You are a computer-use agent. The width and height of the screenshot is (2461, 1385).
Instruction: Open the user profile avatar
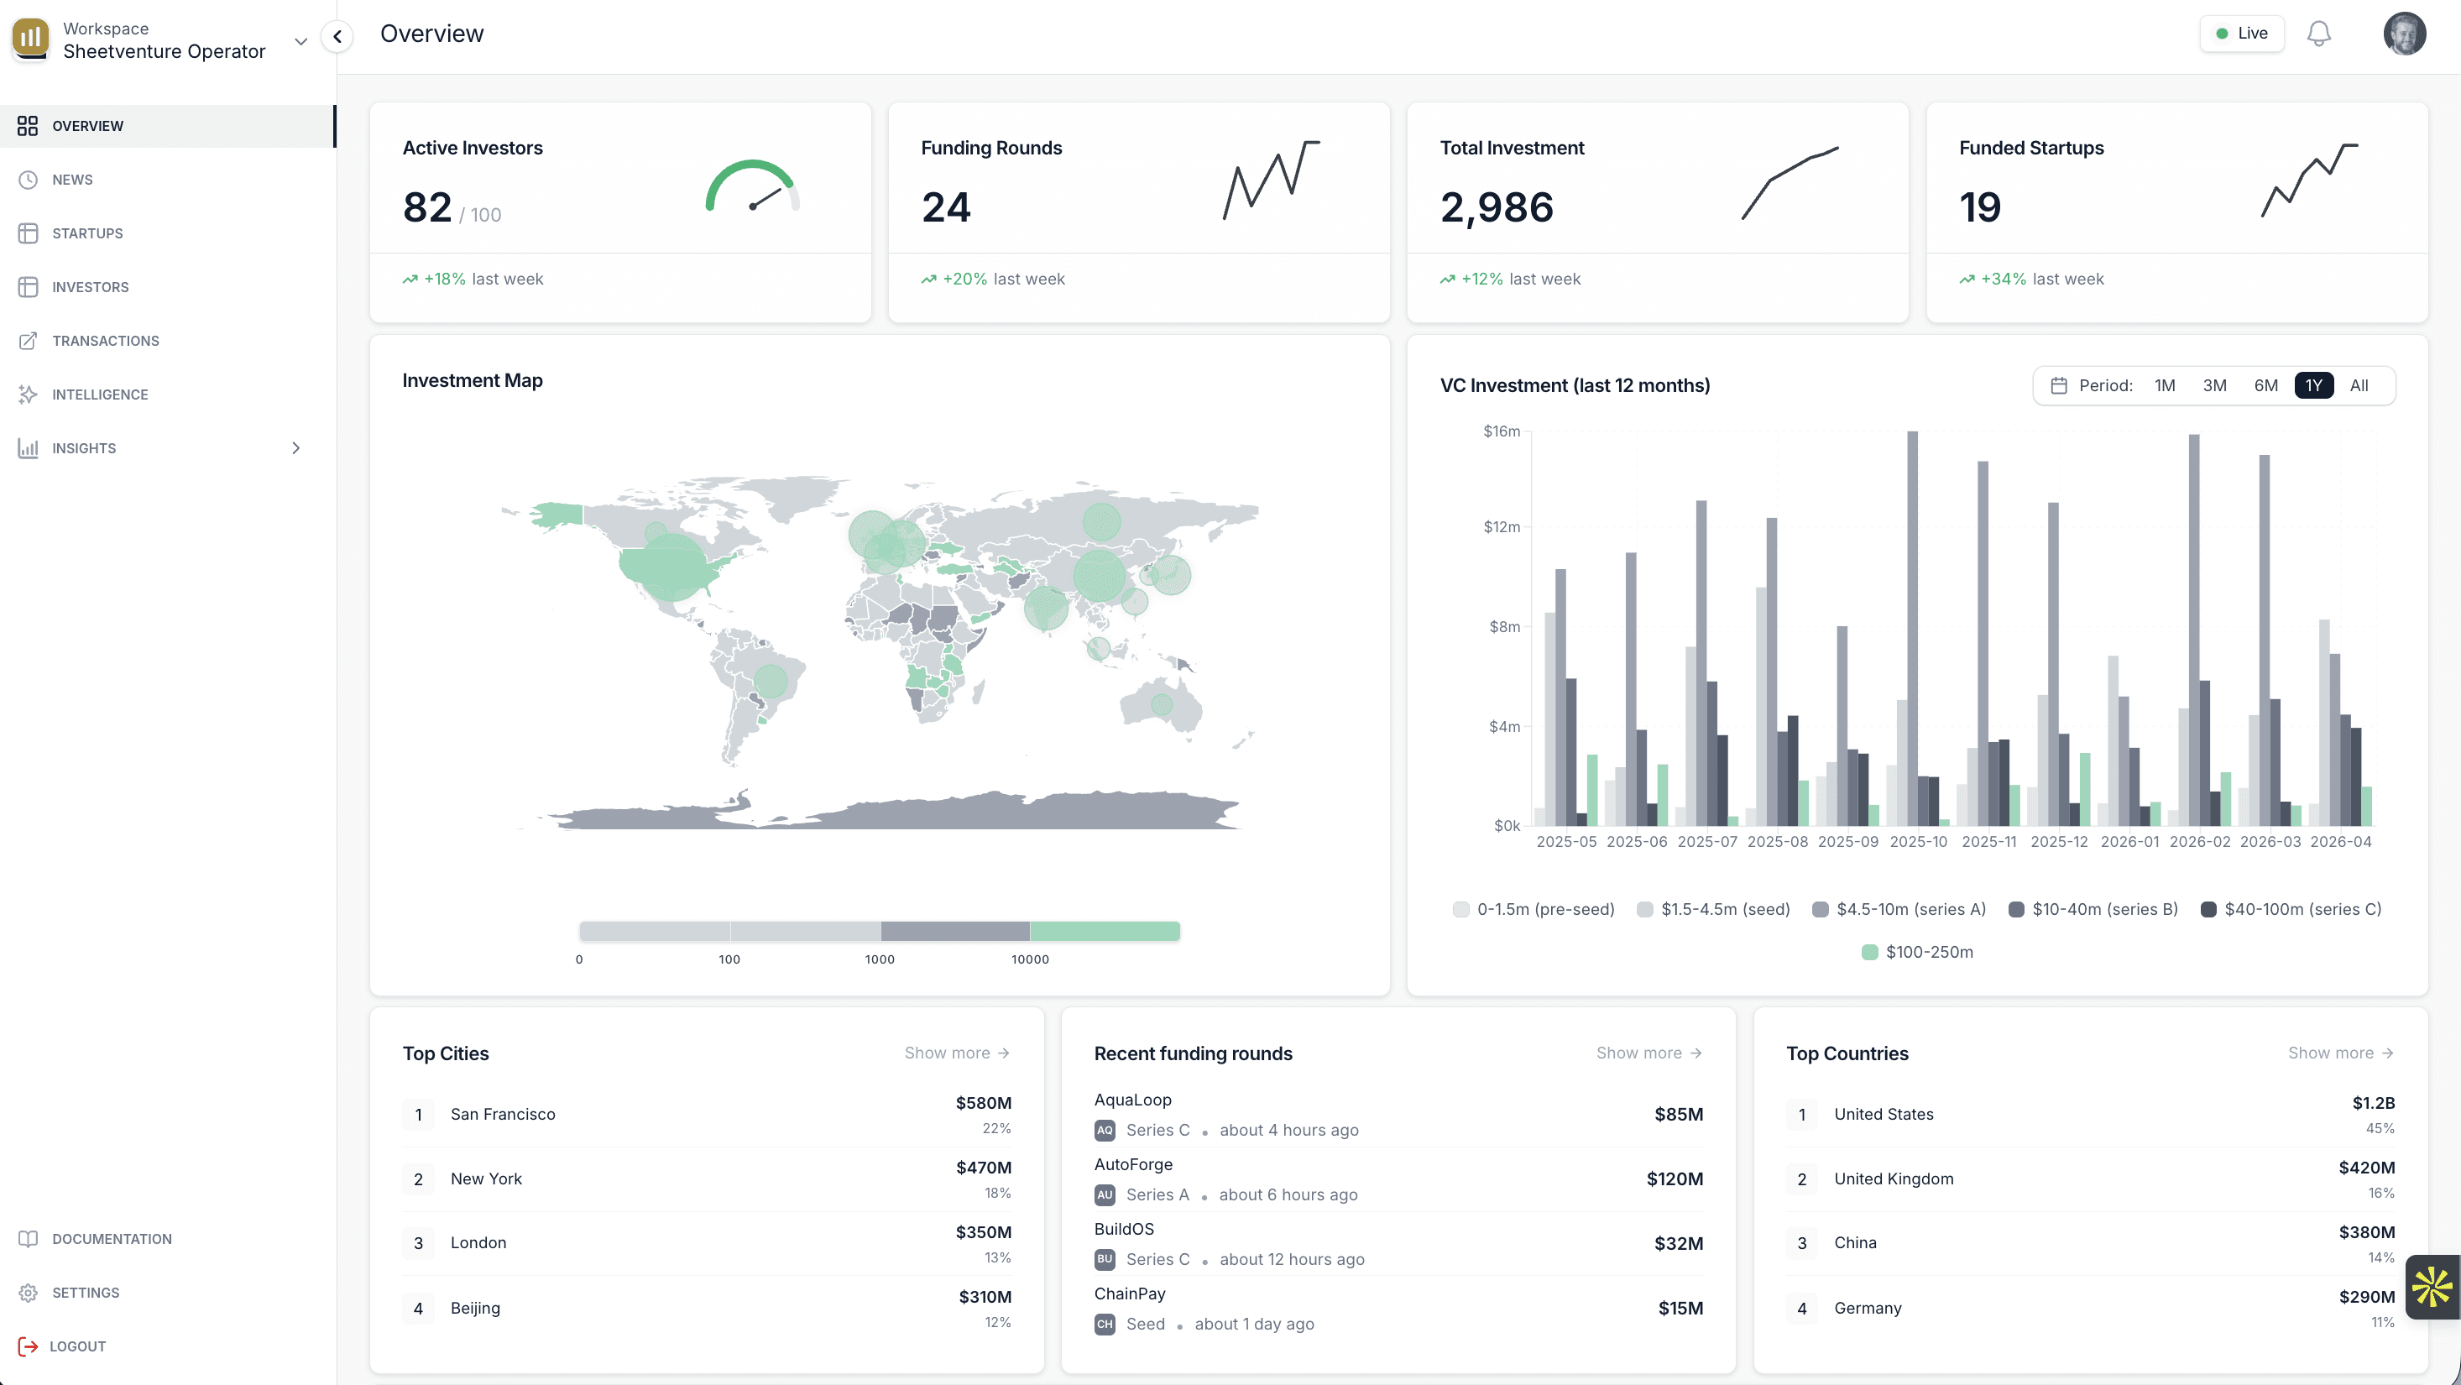click(x=2404, y=34)
